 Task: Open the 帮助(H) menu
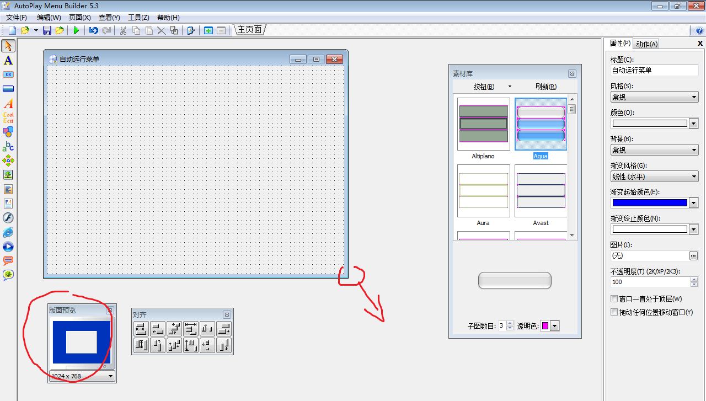pos(168,18)
